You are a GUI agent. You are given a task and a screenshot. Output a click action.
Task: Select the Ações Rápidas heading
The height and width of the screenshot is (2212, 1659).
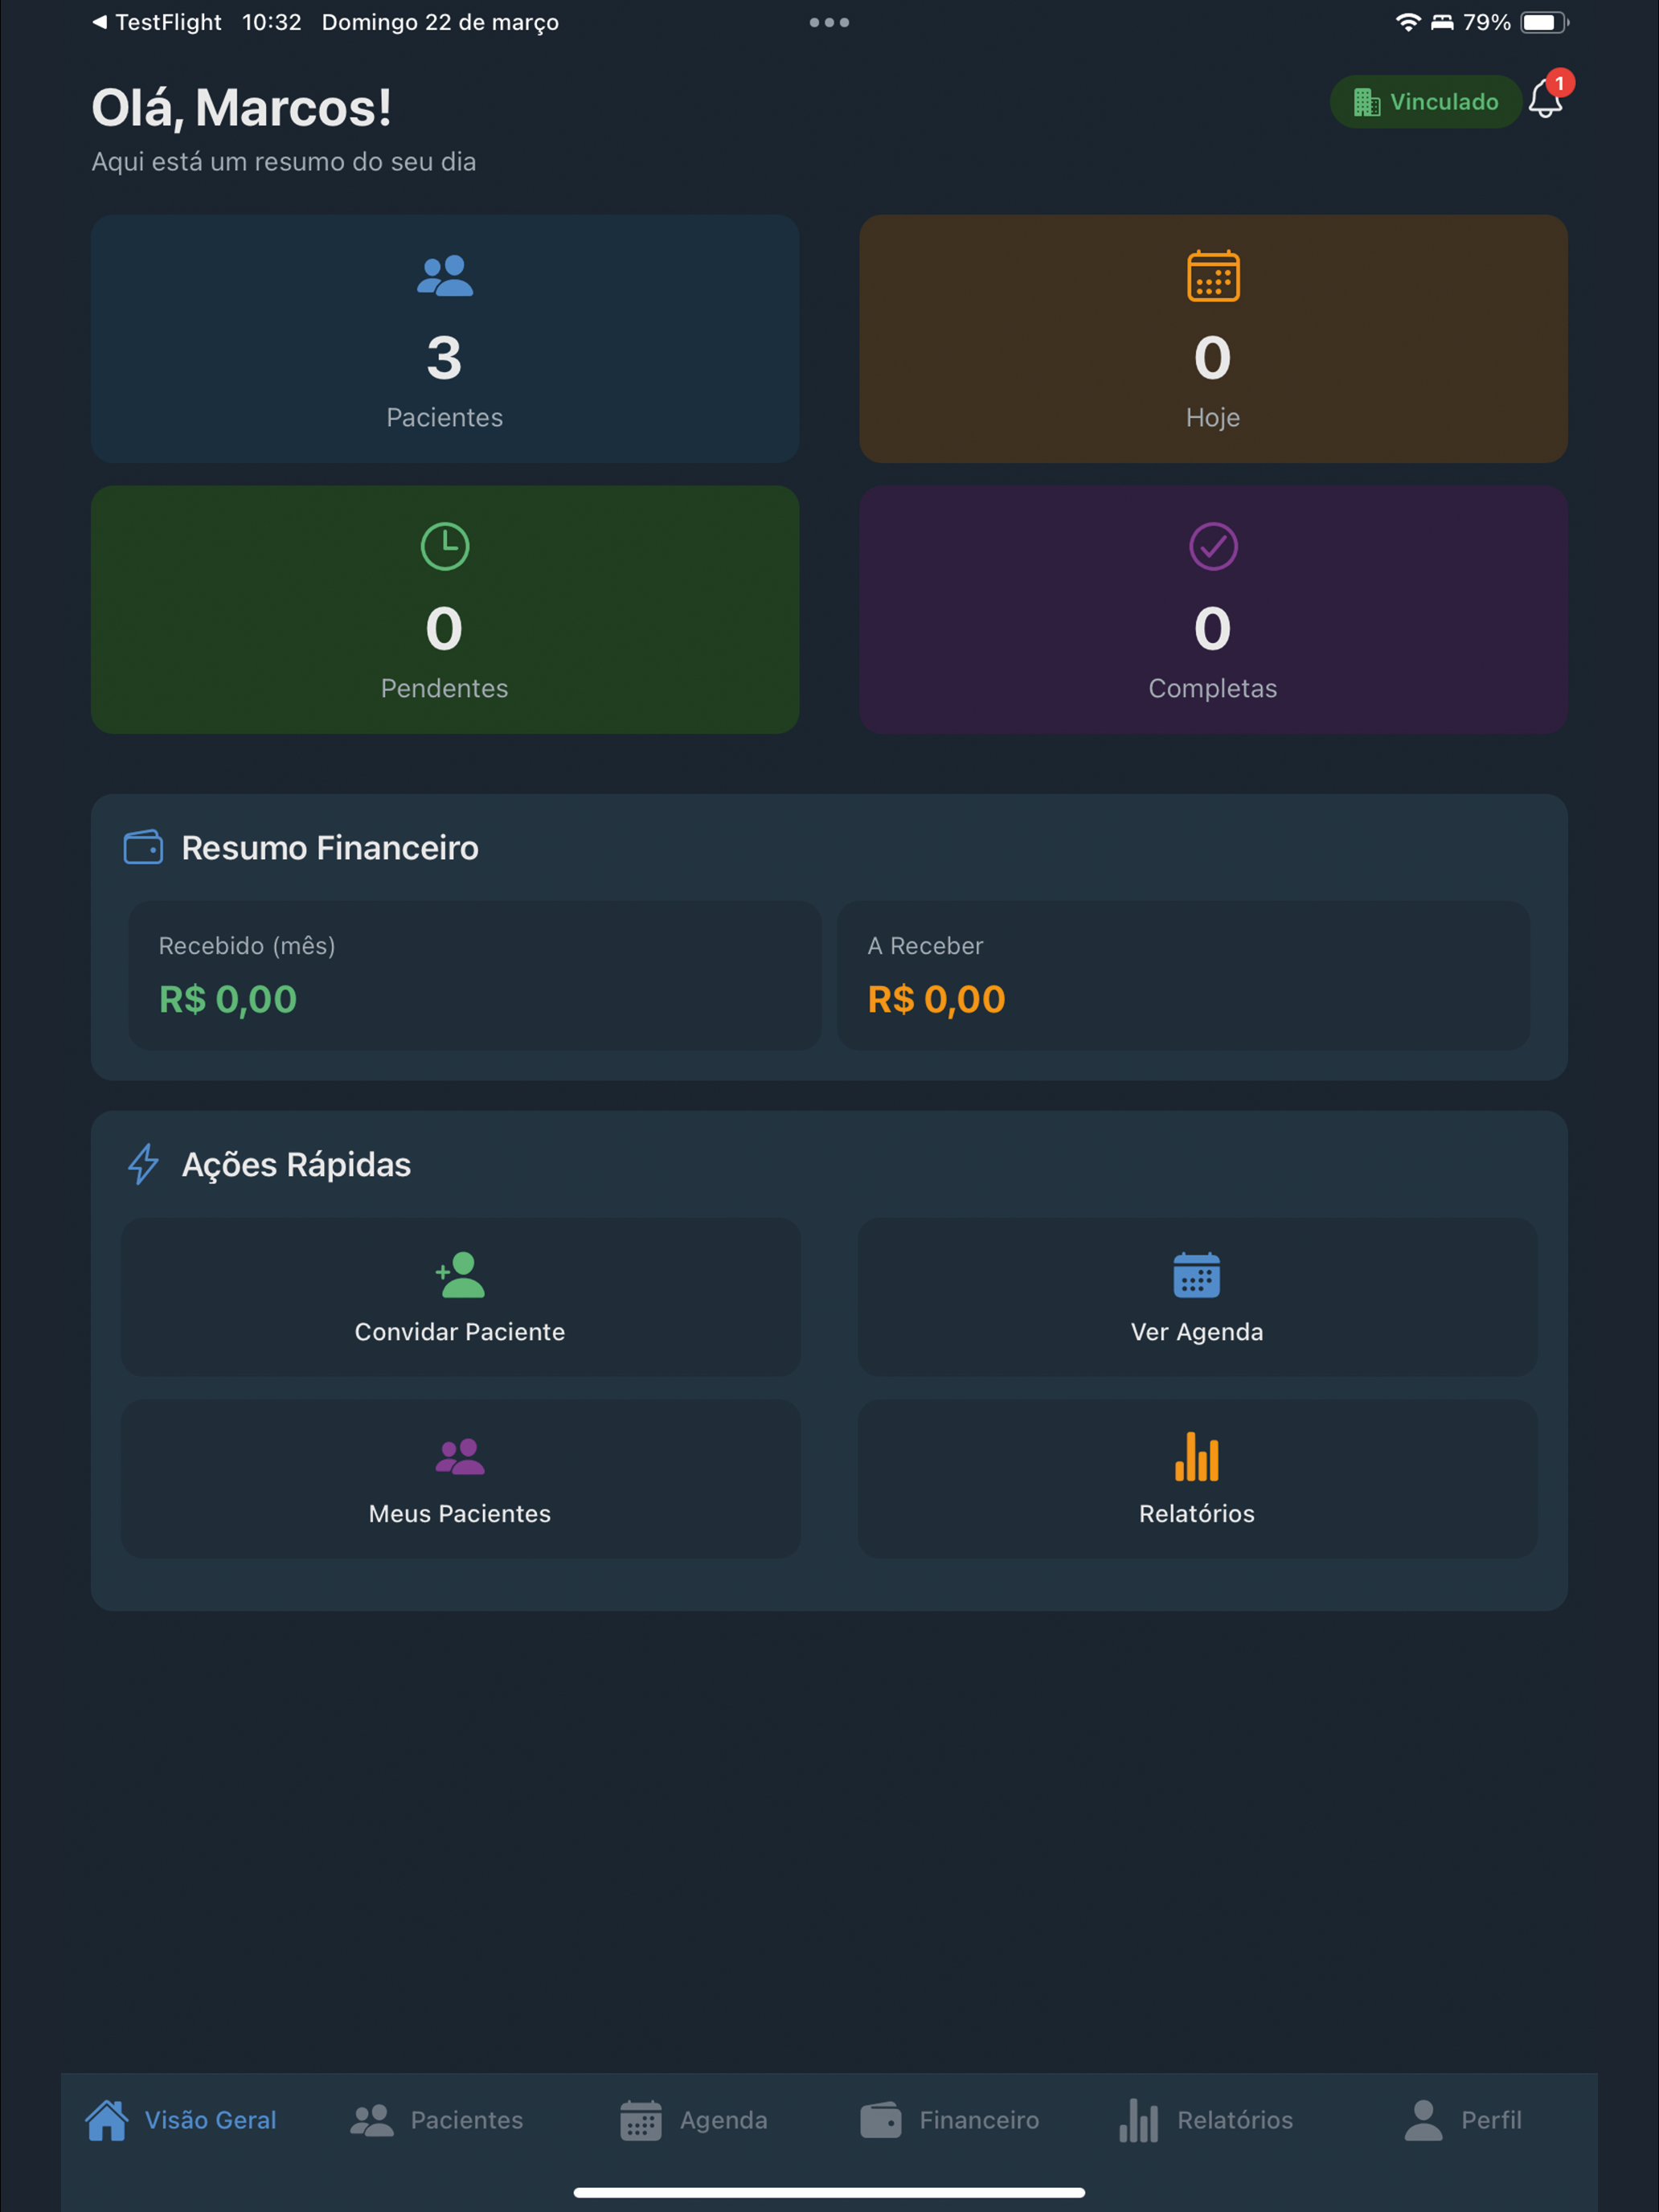coord(296,1165)
